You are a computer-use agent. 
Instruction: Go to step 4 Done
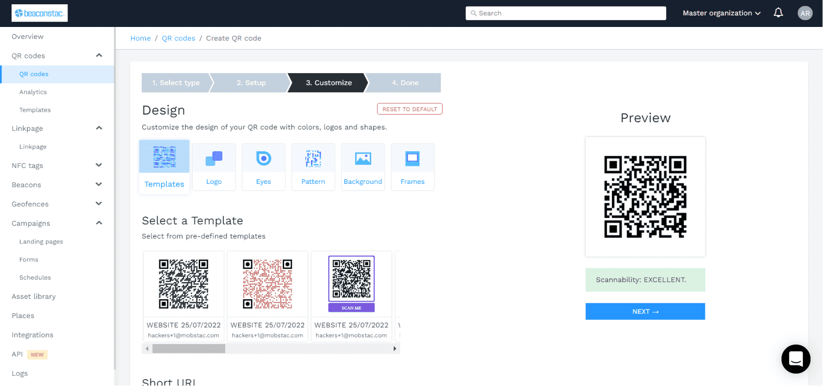pyautogui.click(x=405, y=83)
